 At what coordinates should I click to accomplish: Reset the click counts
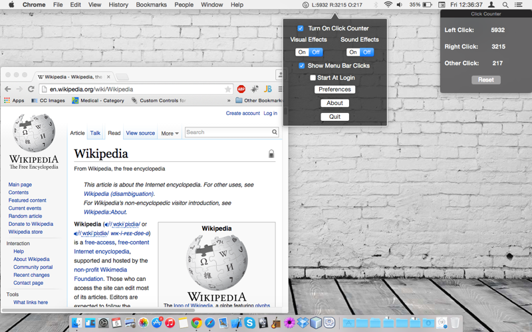(x=486, y=80)
